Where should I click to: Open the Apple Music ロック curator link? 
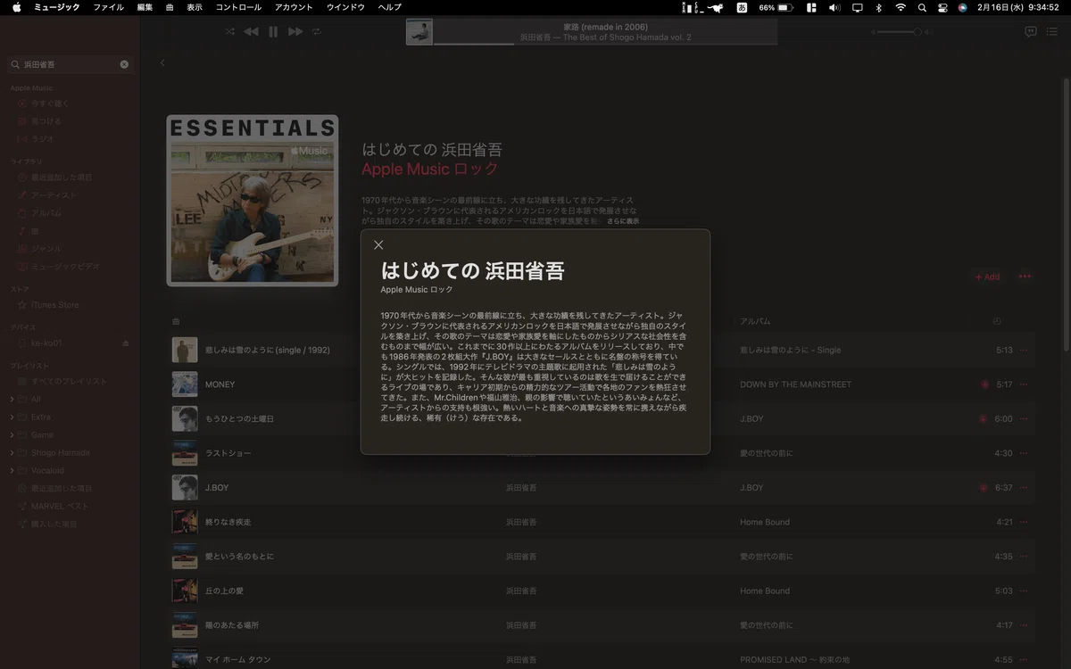430,169
